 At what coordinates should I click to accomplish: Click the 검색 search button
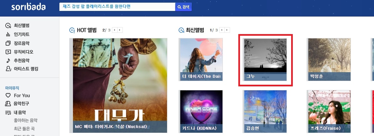(x=184, y=7)
